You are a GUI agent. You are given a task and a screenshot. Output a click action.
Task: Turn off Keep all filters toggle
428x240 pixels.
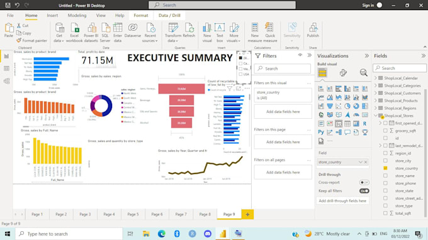[x=364, y=191]
